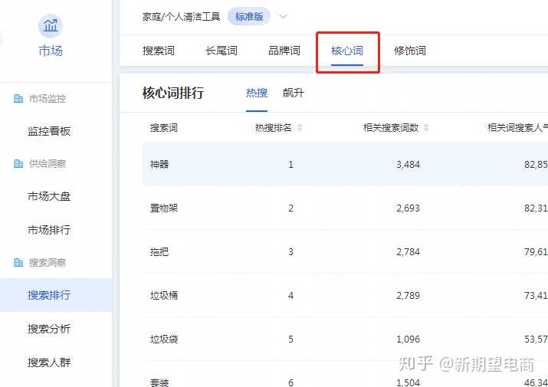
Task: Click the 套装 keyword
Action: click(x=159, y=382)
